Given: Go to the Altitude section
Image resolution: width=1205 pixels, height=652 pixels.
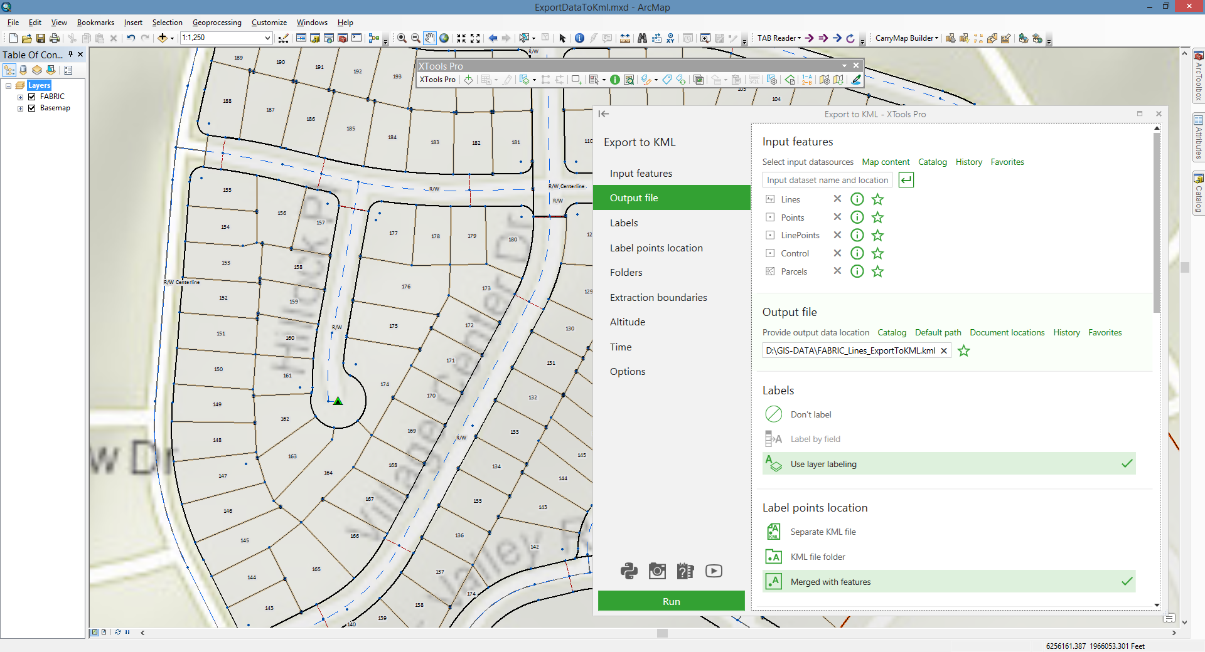Looking at the screenshot, I should pyautogui.click(x=628, y=322).
